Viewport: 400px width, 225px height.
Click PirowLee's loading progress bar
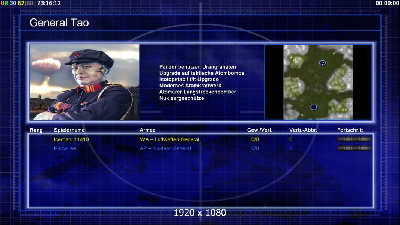click(x=354, y=148)
